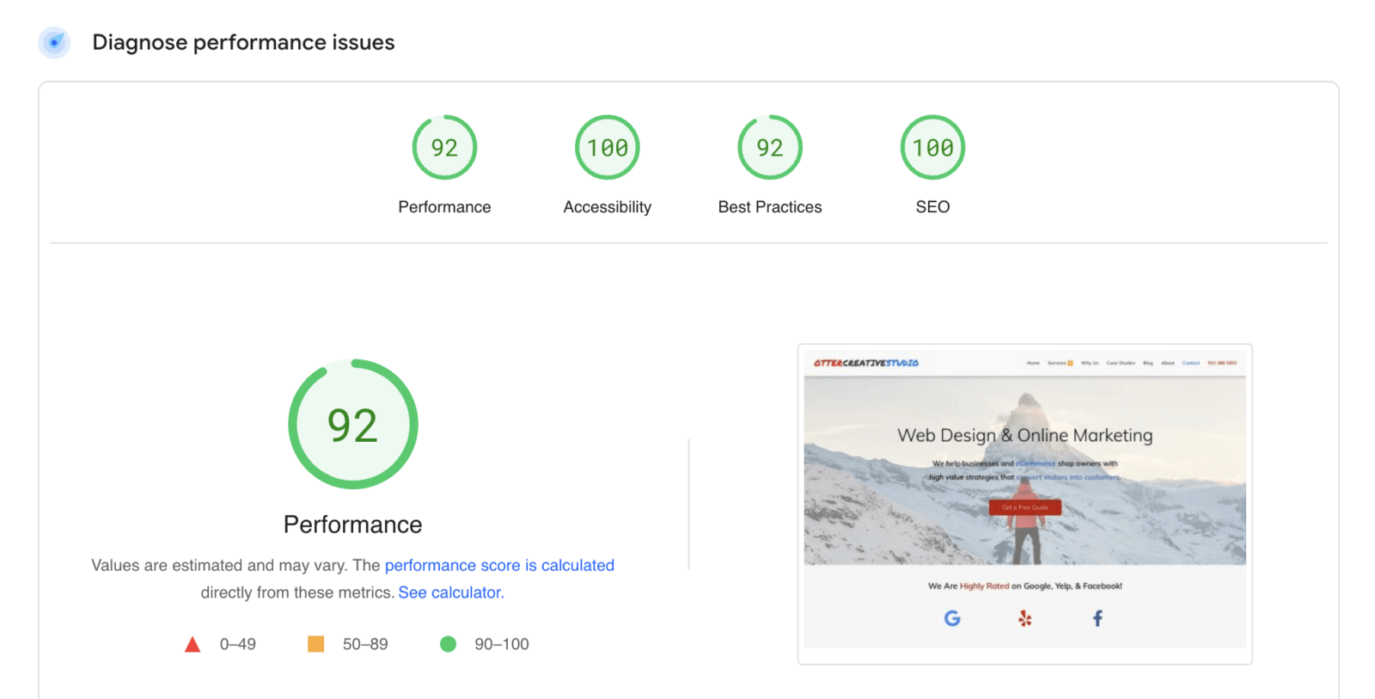Click the Google icon in the page screenshot
The image size is (1375, 699).
[952, 618]
